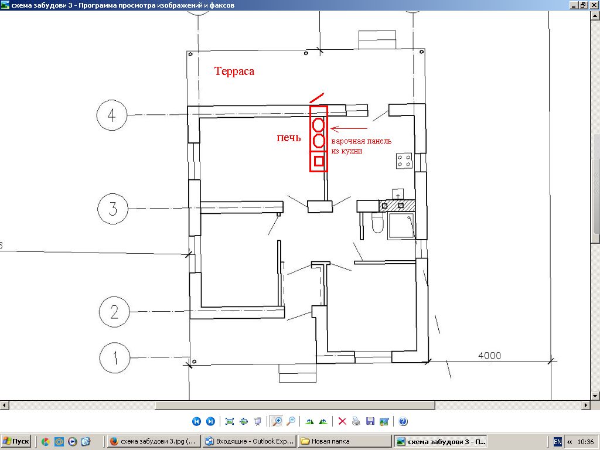
Task: Click the red 'Терраса' label in the drawing
Action: pyautogui.click(x=234, y=71)
